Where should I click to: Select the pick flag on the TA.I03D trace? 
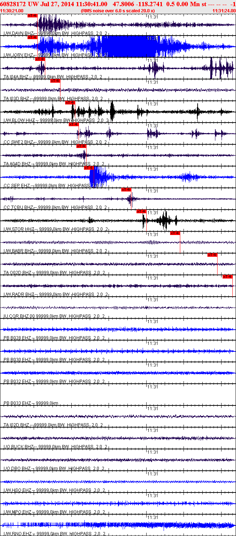pyautogui.click(x=55, y=81)
